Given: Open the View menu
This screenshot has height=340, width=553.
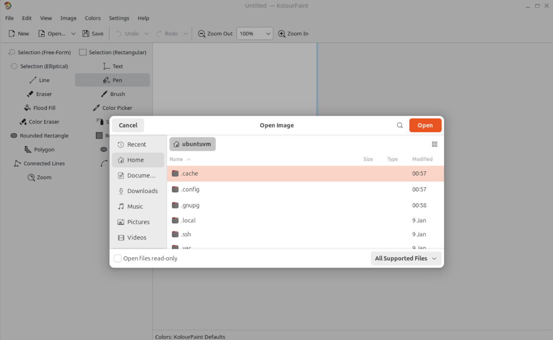Looking at the screenshot, I should click(x=46, y=18).
